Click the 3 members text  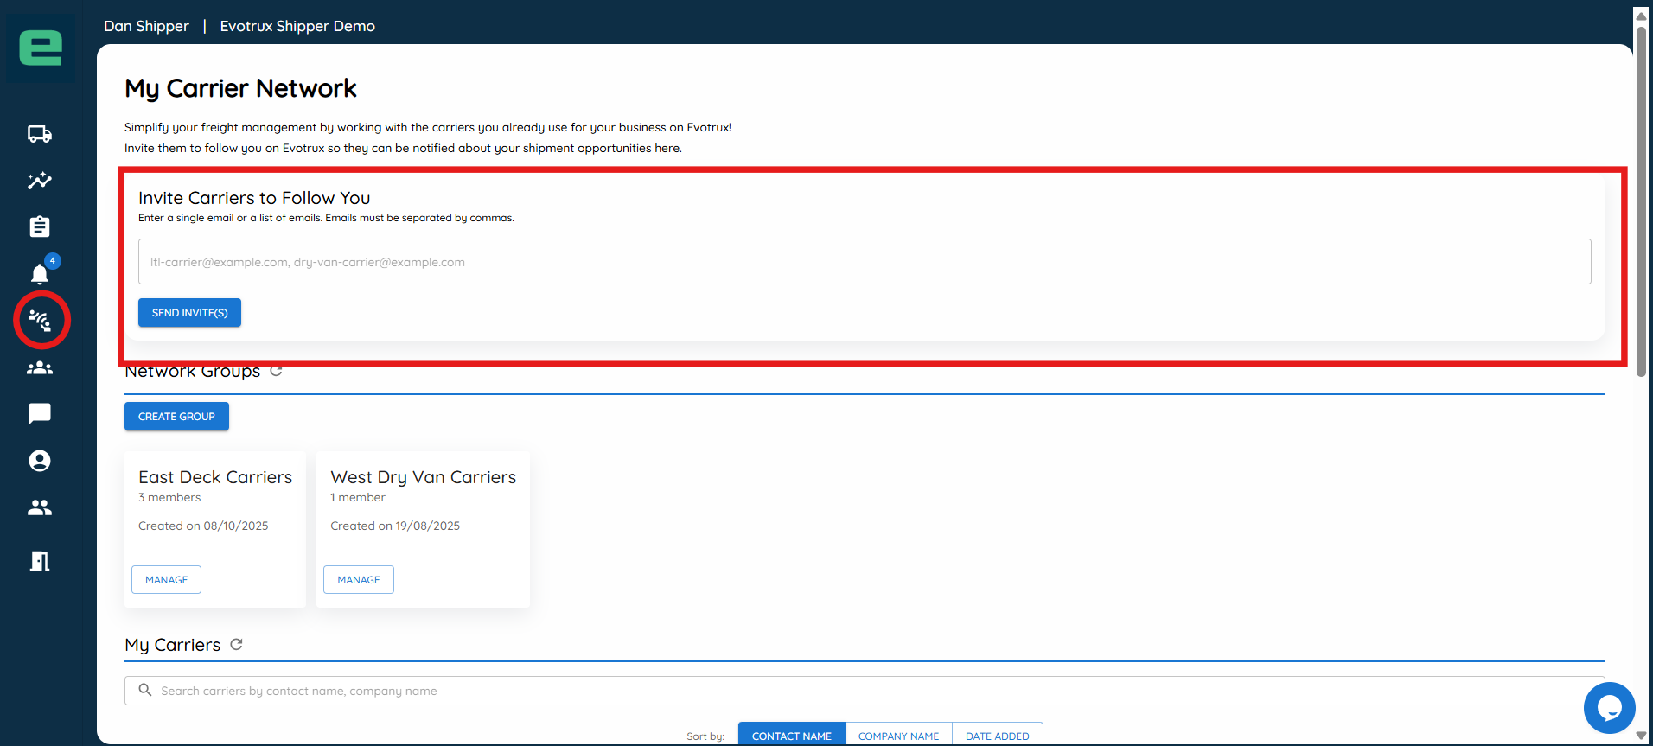click(x=169, y=498)
